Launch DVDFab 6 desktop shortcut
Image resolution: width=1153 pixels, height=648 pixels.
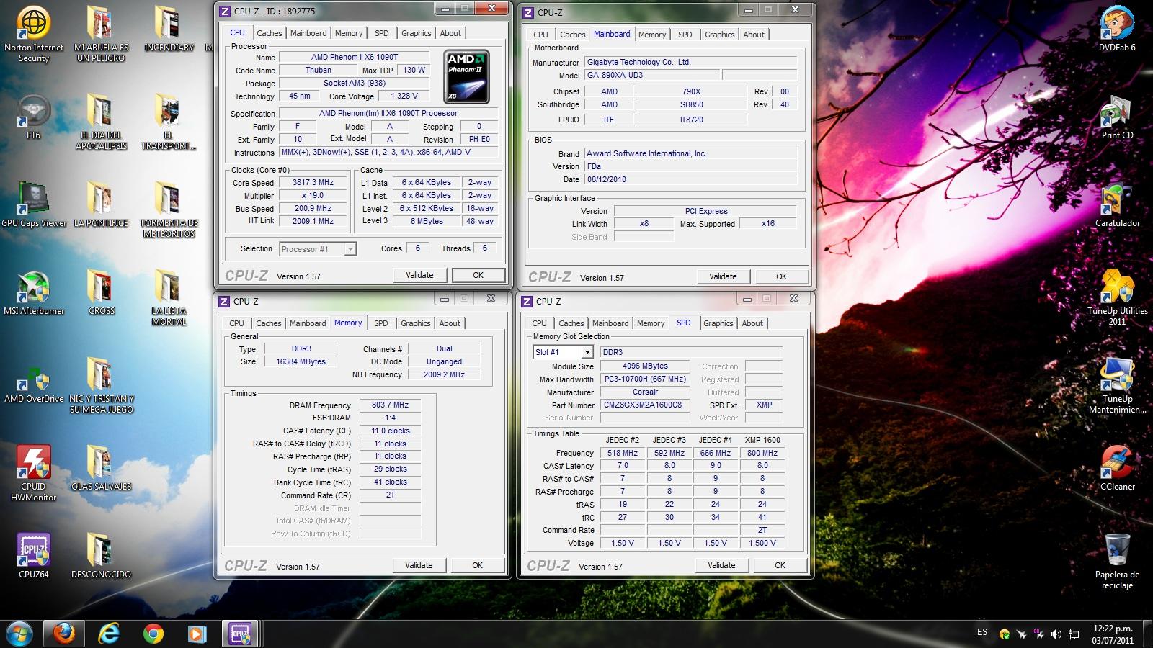point(1117,29)
